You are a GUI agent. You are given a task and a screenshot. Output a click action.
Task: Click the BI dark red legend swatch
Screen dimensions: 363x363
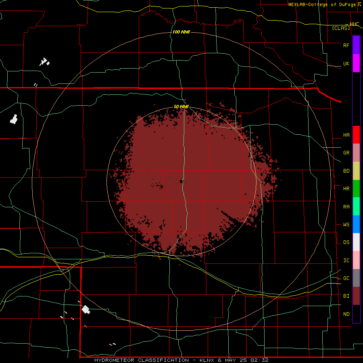tap(356, 296)
